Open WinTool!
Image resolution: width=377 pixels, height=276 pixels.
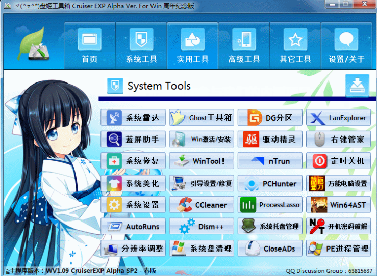click(202, 161)
